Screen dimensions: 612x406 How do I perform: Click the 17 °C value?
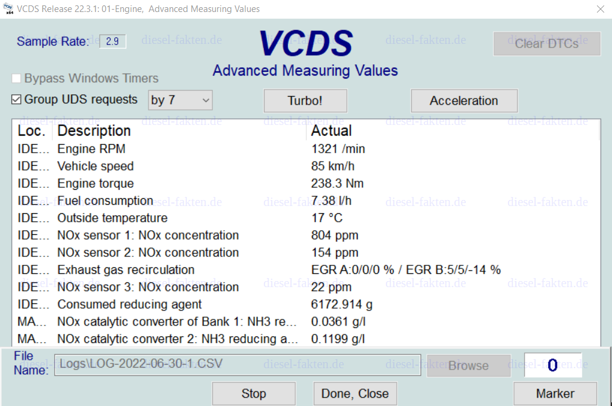coord(326,218)
